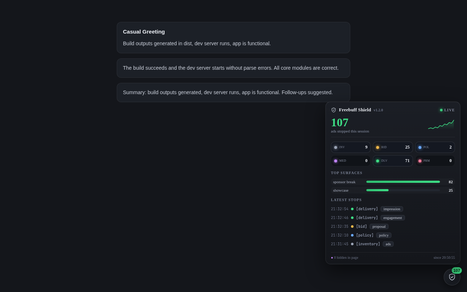Toggle the PRM category chip
The image size is (467, 292).
click(435, 161)
